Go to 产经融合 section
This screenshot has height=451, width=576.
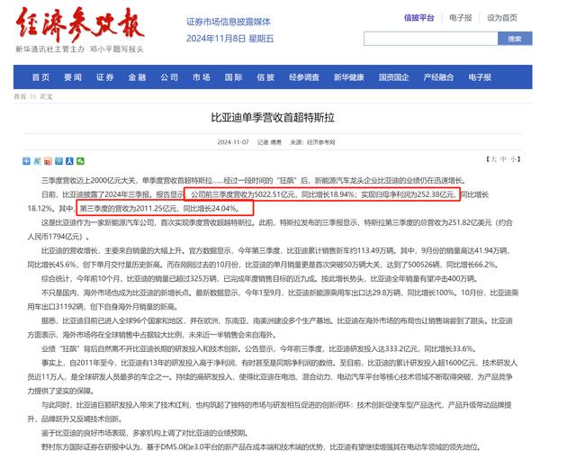pos(438,77)
